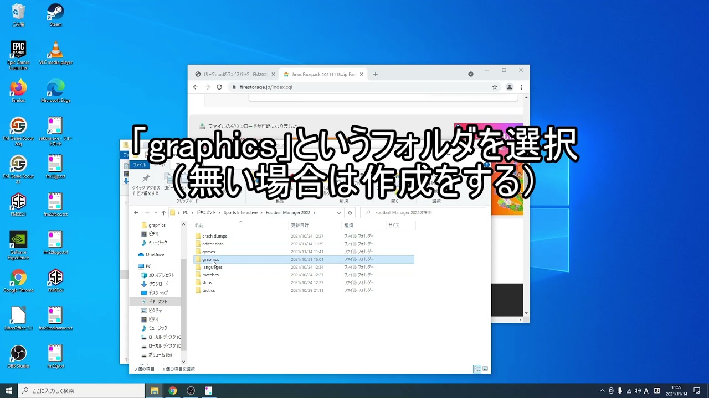Click the Explorer back arrow

click(x=136, y=212)
